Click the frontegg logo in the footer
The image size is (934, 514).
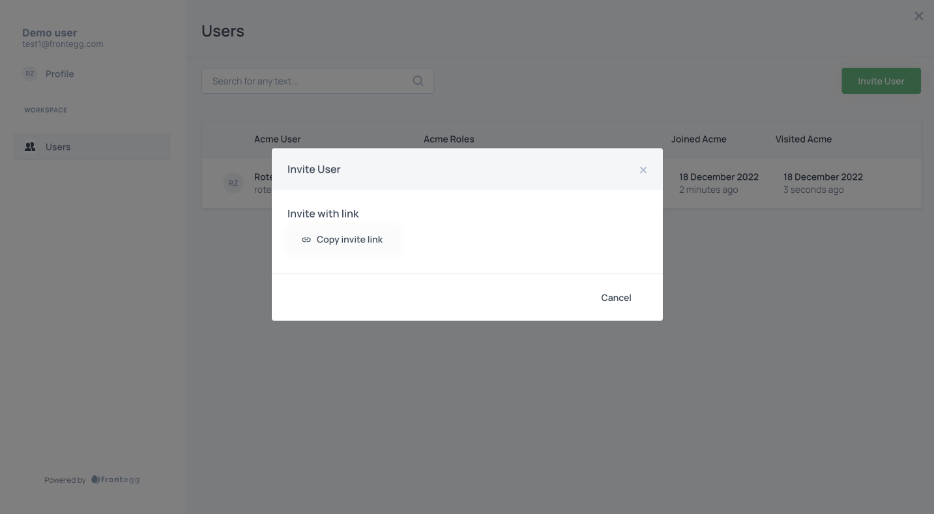coord(115,479)
